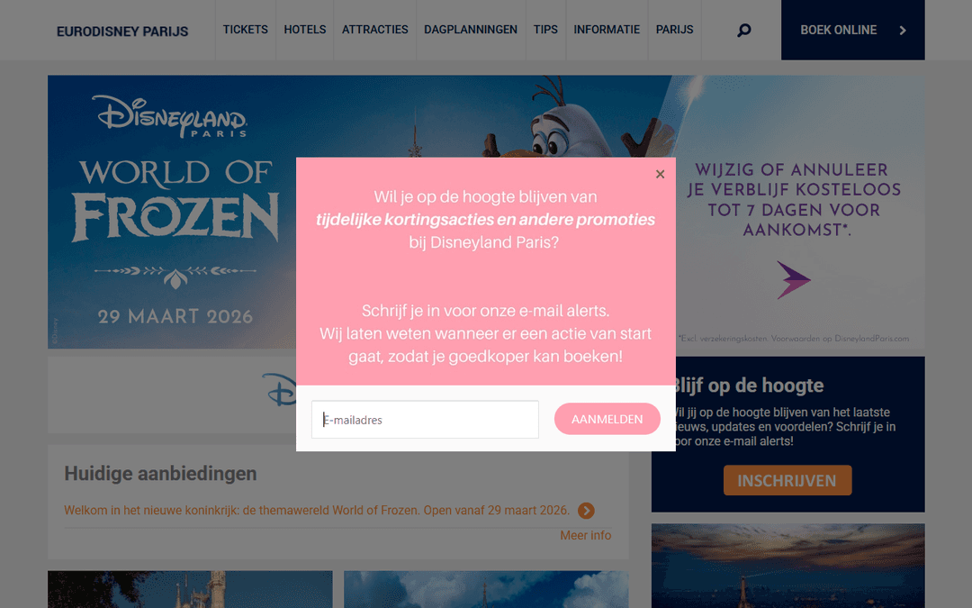The image size is (972, 608).
Task: Click the Blijf op de hoogte heading
Action: tap(750, 386)
